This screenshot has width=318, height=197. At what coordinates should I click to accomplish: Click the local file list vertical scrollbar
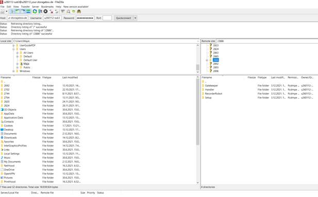pos(198,111)
